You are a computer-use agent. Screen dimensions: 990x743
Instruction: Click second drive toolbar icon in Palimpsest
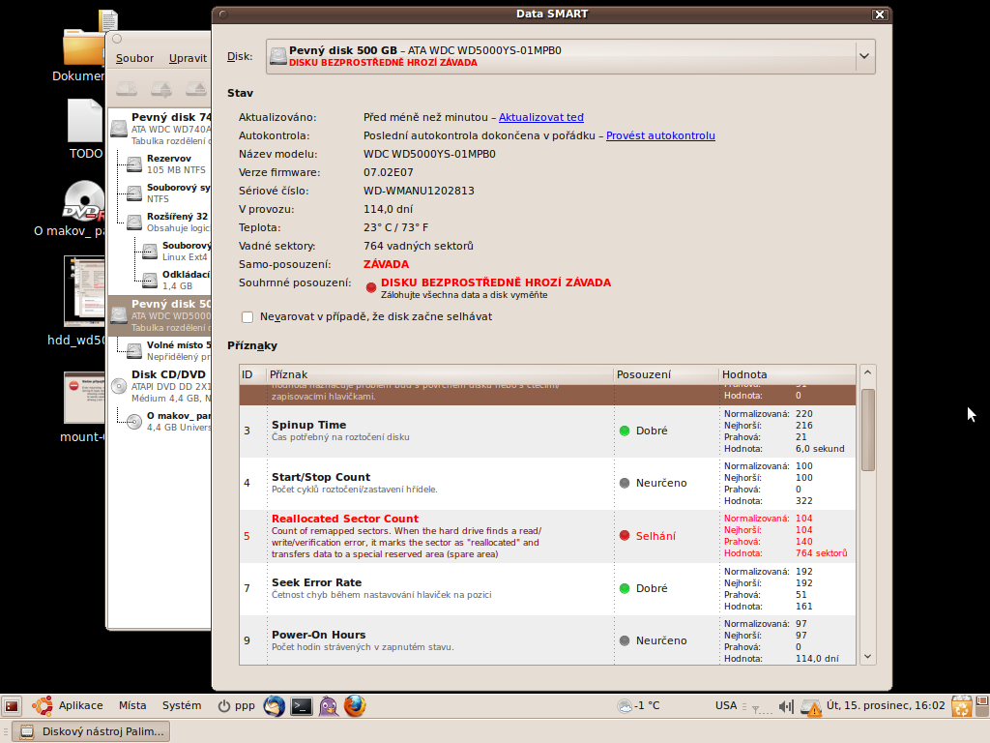161,89
